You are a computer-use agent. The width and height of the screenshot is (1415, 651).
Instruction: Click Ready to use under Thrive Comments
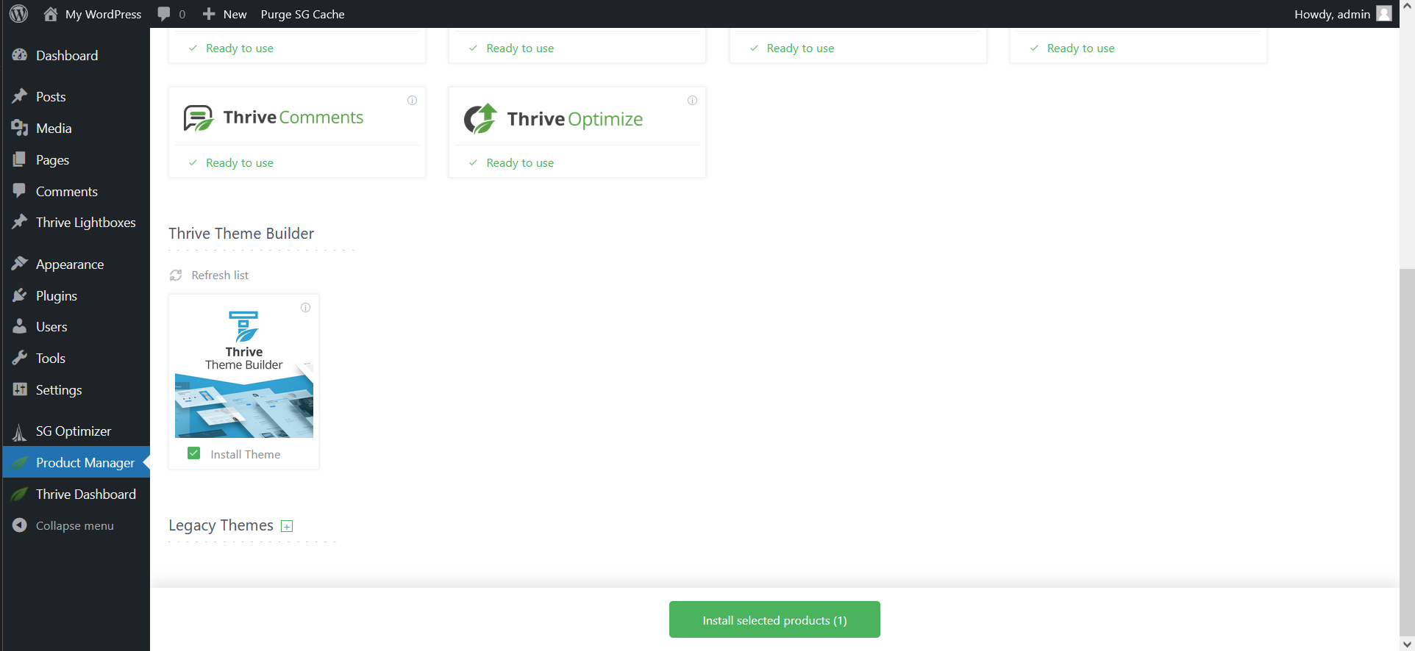point(240,162)
